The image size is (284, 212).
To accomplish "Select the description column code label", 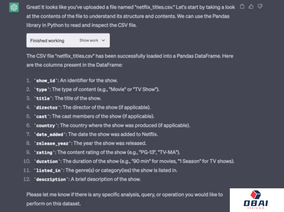I will (x=51, y=180).
